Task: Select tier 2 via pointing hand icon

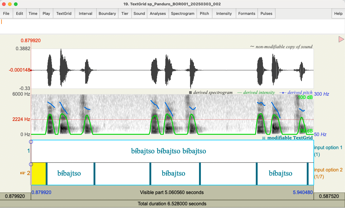Action: tap(23, 173)
